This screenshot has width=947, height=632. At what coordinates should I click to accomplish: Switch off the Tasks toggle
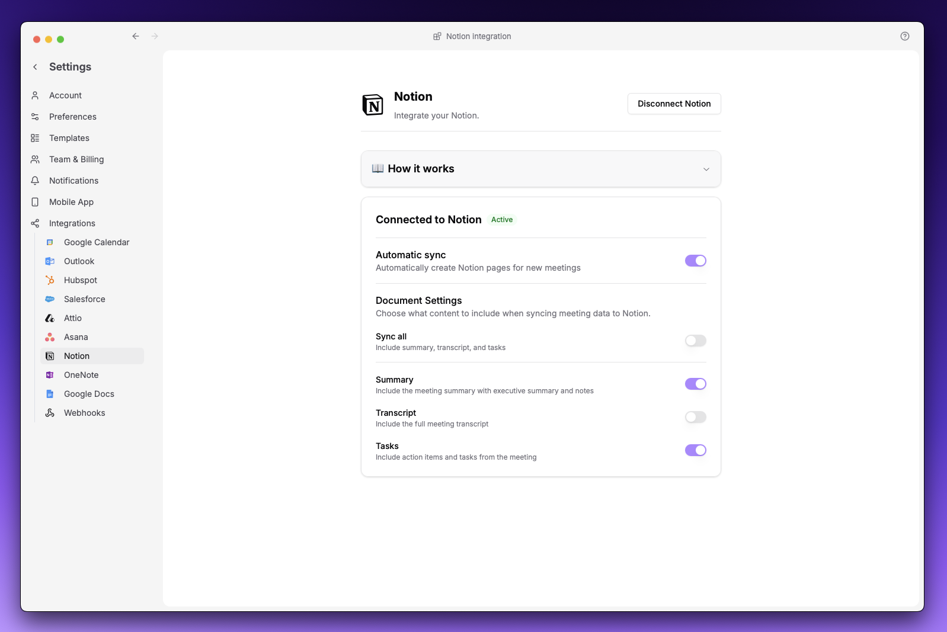[695, 450]
